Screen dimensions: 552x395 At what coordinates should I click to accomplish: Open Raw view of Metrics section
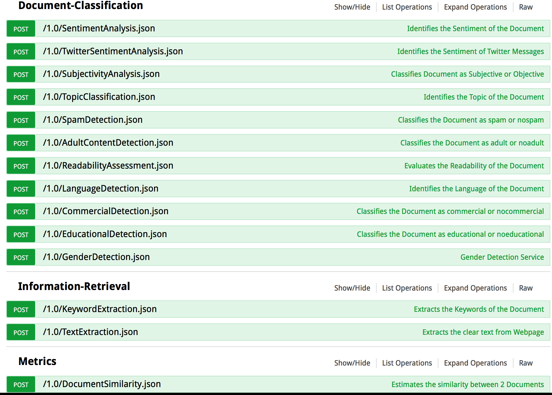pyautogui.click(x=526, y=363)
